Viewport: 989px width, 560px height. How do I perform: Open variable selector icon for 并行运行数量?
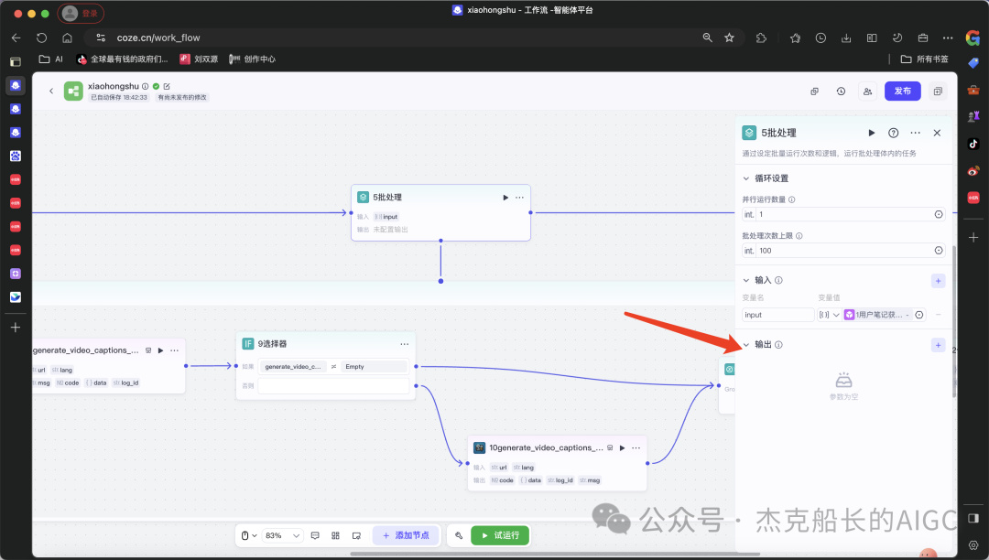click(939, 215)
